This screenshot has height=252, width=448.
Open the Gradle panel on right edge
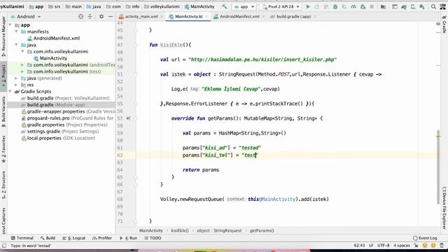[x=444, y=24]
